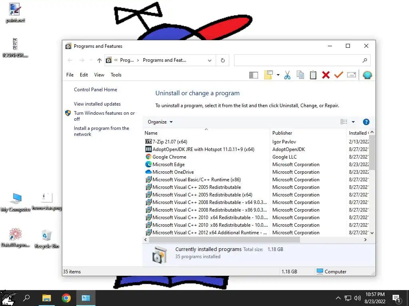The image size is (409, 306).
Task: Click the change view layout icon
Action: point(344,122)
